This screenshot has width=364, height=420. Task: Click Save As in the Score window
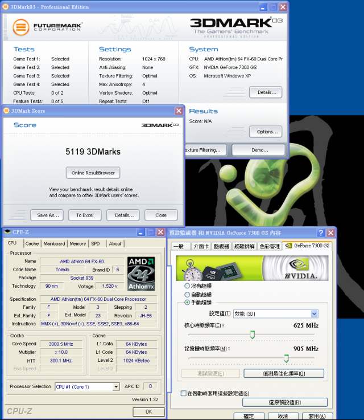coord(47,215)
